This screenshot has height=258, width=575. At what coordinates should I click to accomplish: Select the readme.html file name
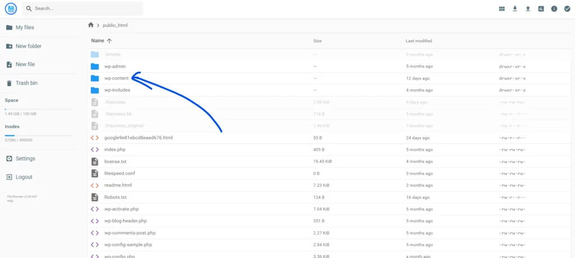click(118, 185)
